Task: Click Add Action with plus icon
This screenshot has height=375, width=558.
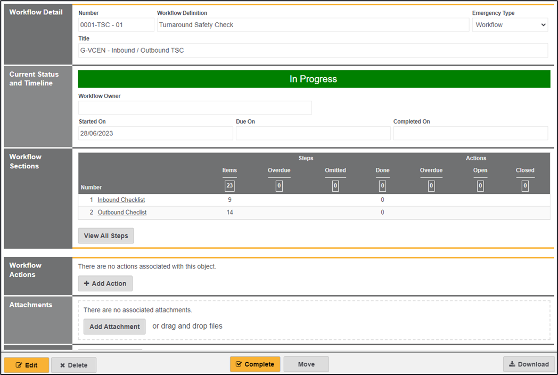Action: coord(105,283)
